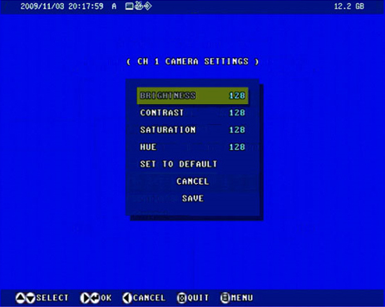Click the MENU icon in bottom bar

[x=225, y=298]
